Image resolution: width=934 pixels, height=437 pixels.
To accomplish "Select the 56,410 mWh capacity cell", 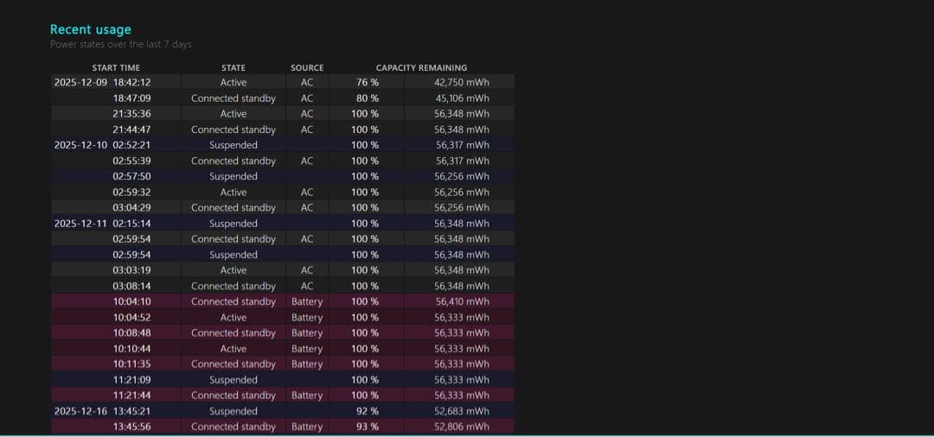I will (462, 301).
